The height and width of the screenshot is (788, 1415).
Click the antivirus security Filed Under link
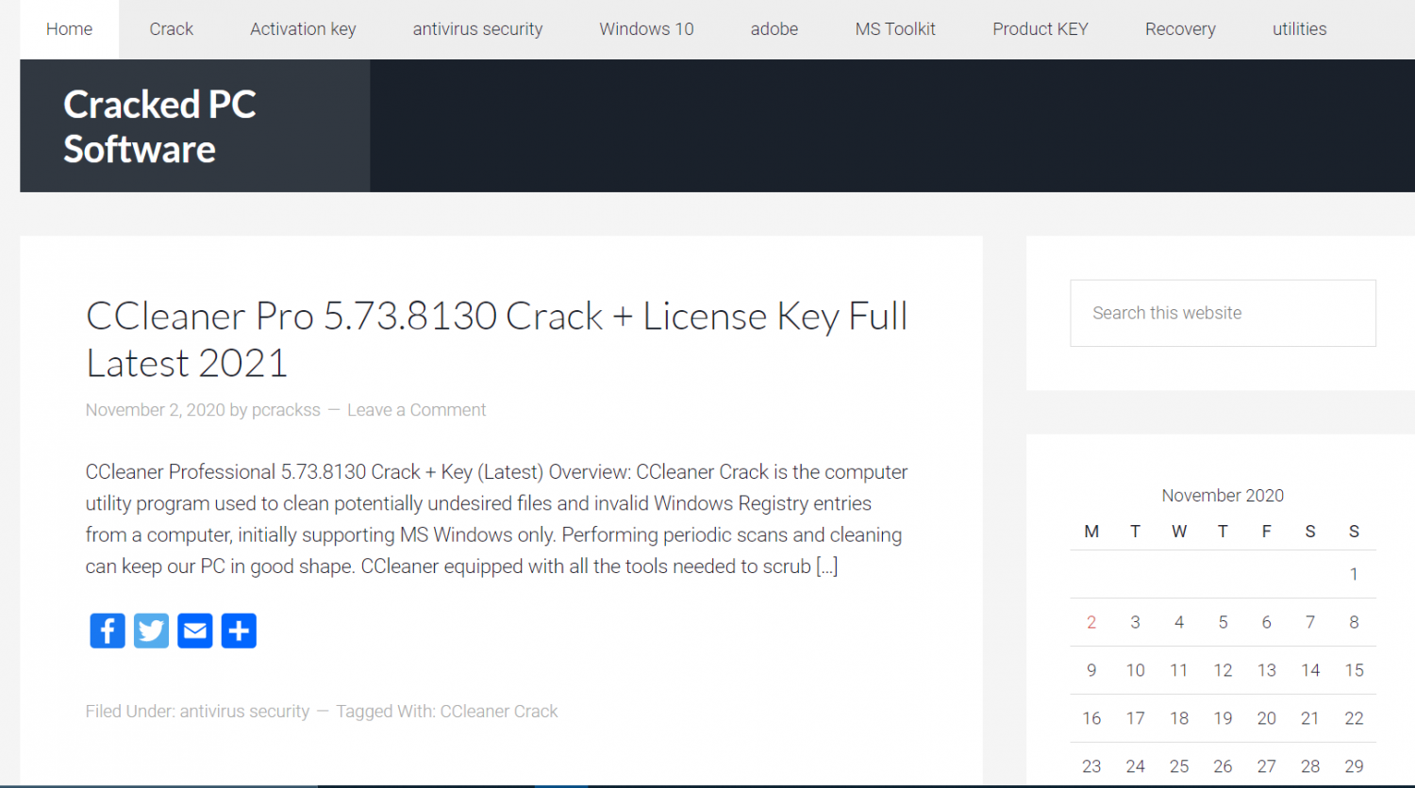coord(244,712)
